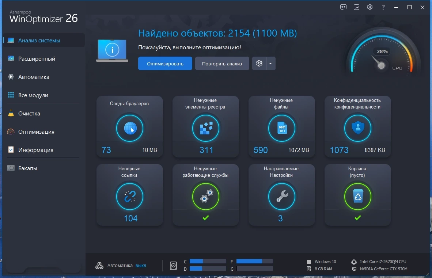Click the F drive usage bar

pyautogui.click(x=255, y=262)
